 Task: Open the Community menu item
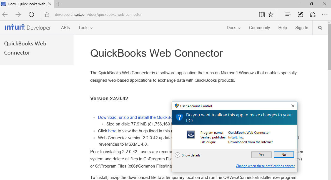[x=259, y=28]
